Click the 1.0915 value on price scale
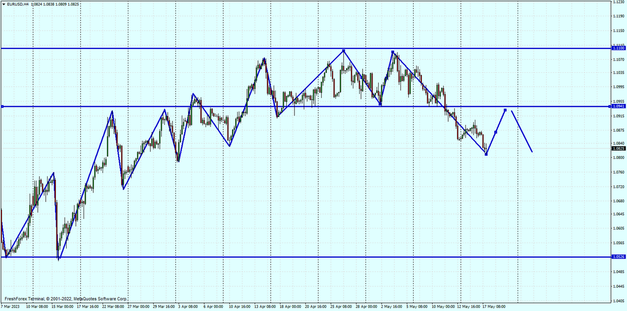 619,116
